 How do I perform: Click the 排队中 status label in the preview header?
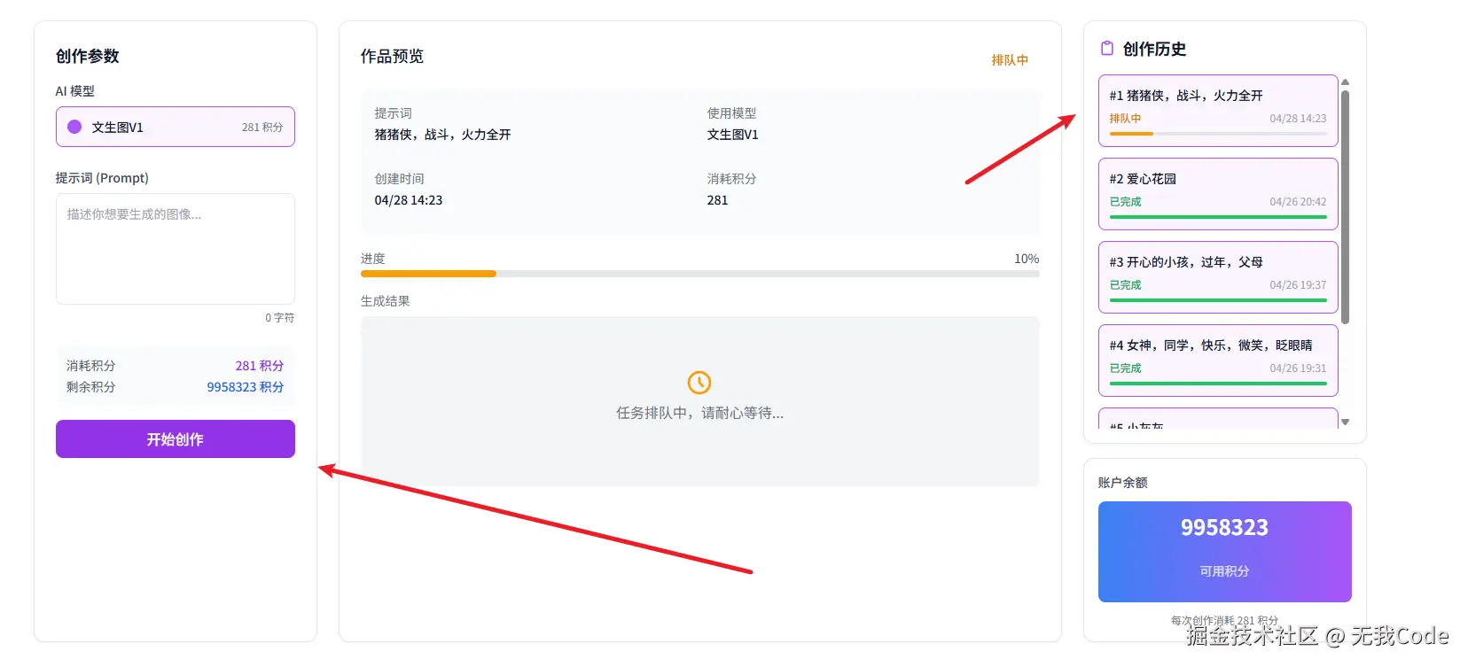[x=1010, y=60]
